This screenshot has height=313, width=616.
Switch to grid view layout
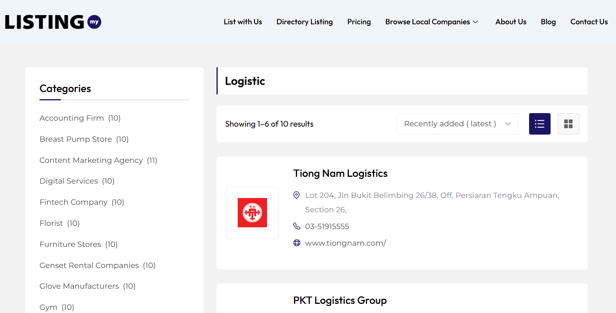tap(568, 124)
